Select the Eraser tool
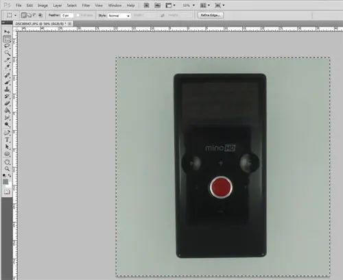The image size is (343, 280). click(7, 103)
